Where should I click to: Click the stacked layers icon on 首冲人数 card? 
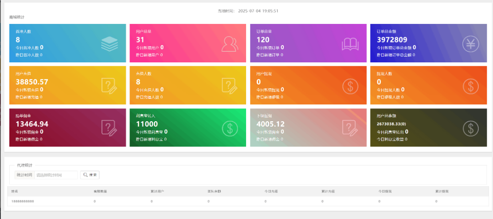[x=110, y=43]
